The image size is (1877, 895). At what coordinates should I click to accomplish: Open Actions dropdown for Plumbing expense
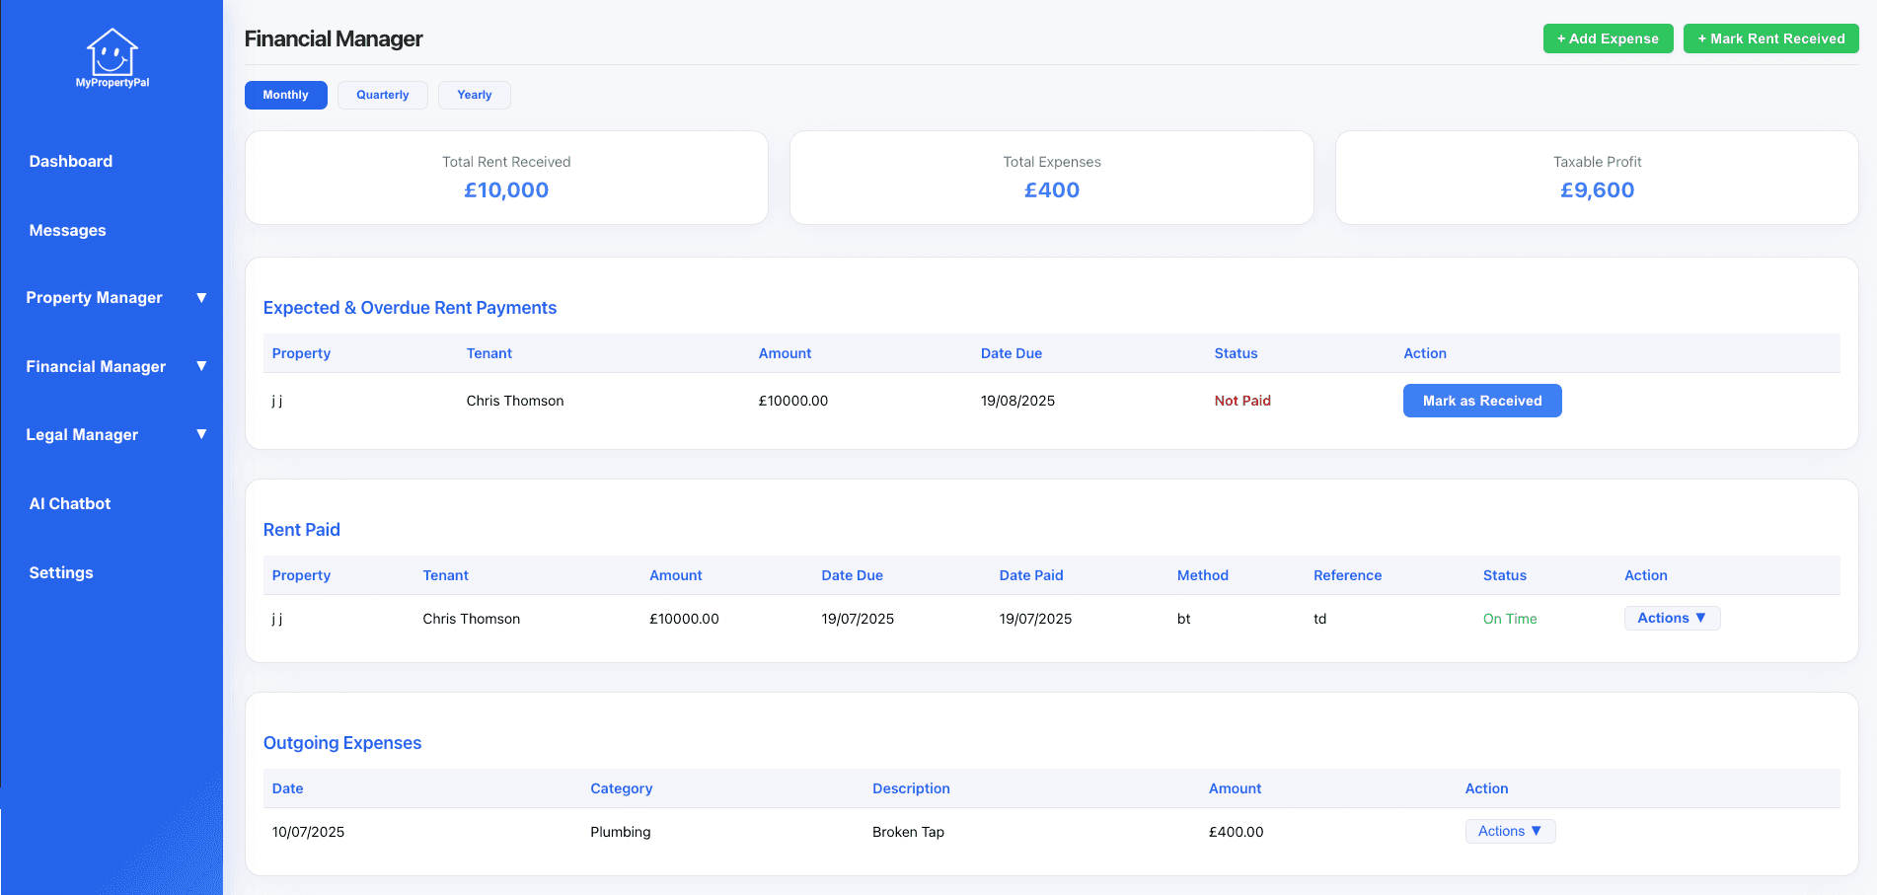[x=1511, y=831]
